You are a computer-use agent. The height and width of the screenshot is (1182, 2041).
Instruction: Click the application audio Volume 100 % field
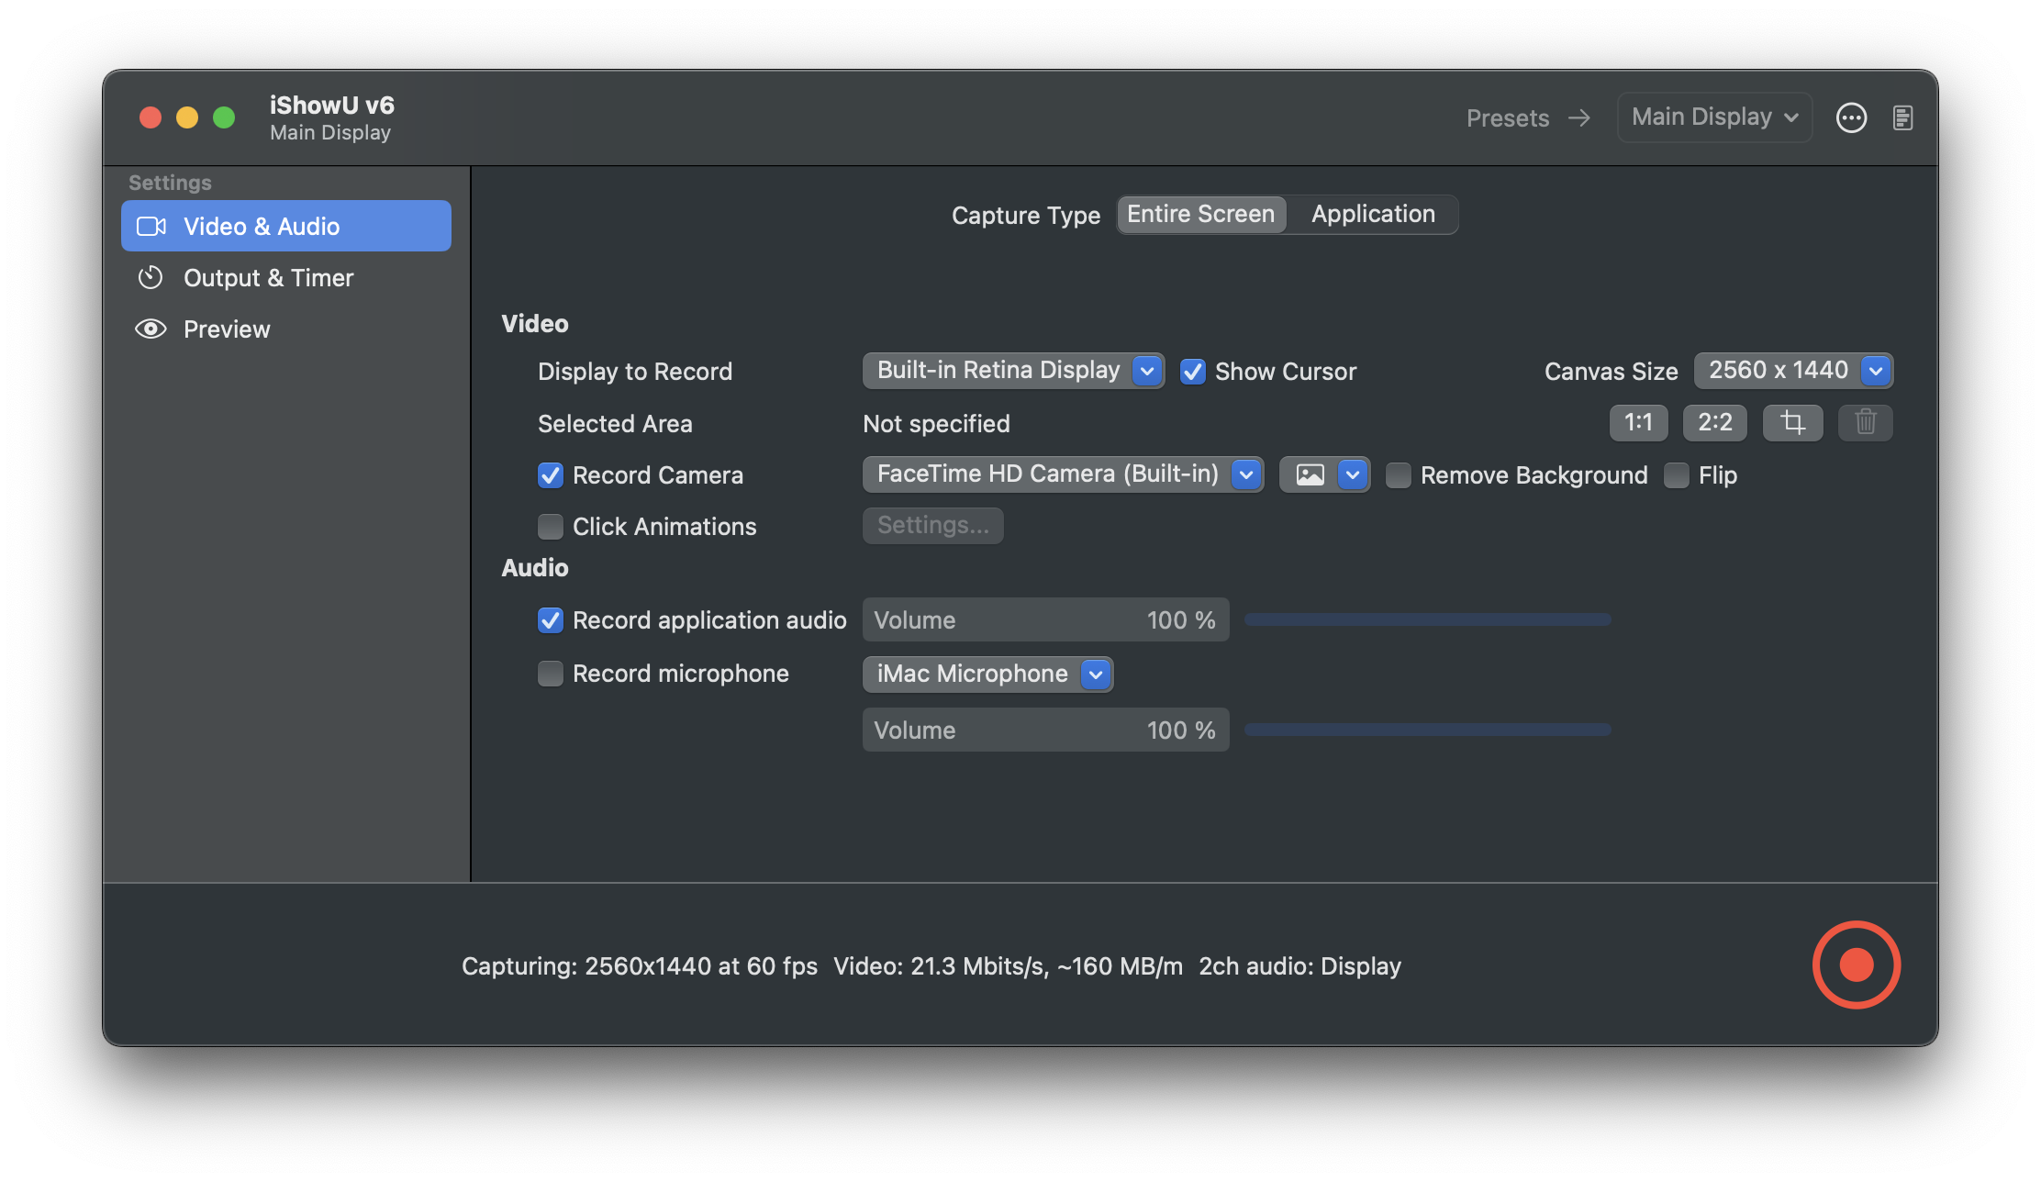1045,619
